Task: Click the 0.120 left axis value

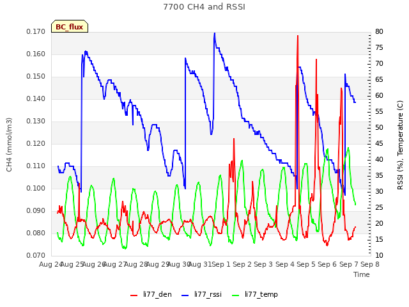Action: (x=36, y=143)
